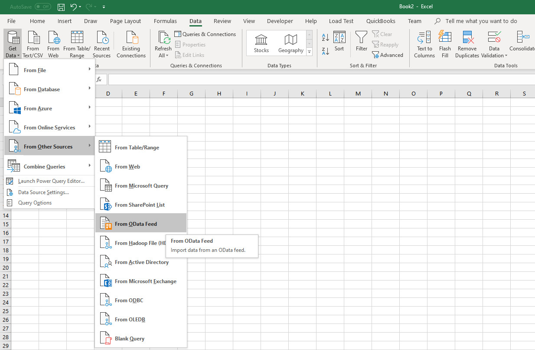The height and width of the screenshot is (350, 535).
Task: Open the Get Data dropdown button
Action: [13, 44]
